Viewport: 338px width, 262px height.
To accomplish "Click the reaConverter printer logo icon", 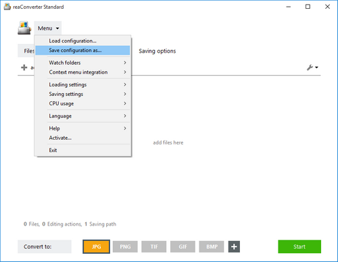I will (x=24, y=28).
